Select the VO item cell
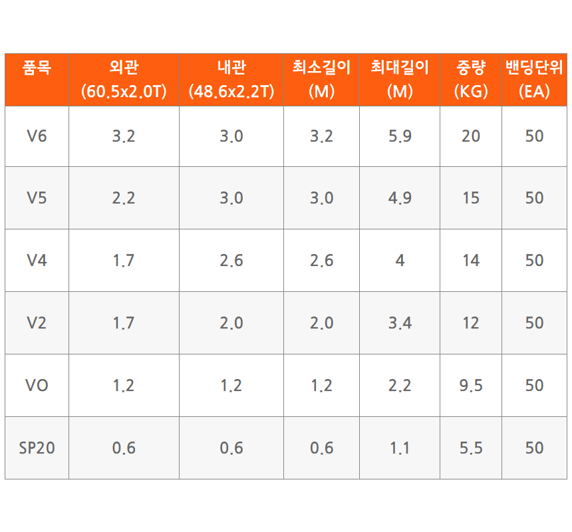572x532 pixels. [37, 386]
